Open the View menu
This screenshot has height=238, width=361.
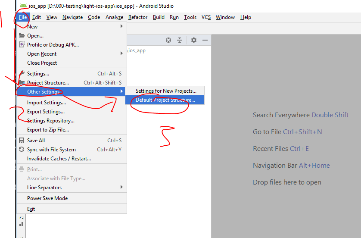click(x=52, y=17)
